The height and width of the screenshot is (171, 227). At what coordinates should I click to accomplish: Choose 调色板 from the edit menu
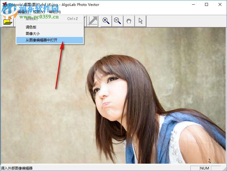(x=50, y=27)
